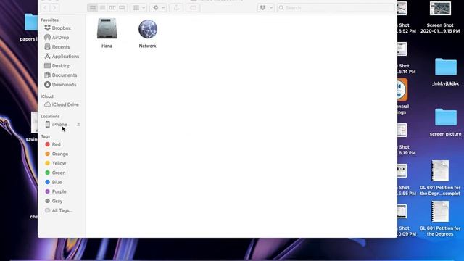Select the Red tag
This screenshot has height=261, width=464.
56,144
